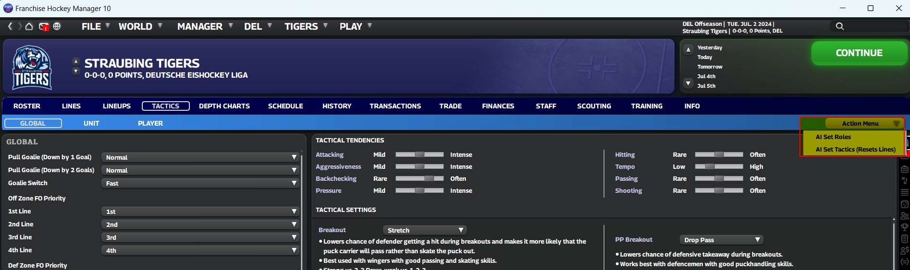Screen dimensions: 910x270
Task: Select Yesterday in the date list
Action: pos(710,47)
